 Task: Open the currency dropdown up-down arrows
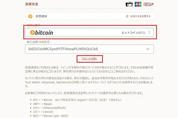click(x=149, y=32)
